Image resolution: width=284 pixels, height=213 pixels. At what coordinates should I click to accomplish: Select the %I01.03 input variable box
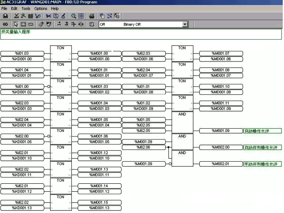[22, 53]
